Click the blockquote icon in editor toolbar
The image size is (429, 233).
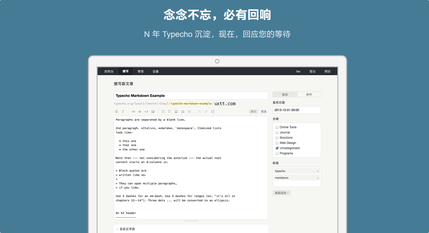point(140,112)
